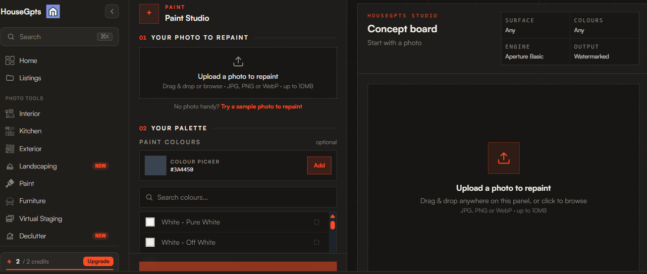Click the Colours Any setting cell
This screenshot has width=647, height=274.
[x=604, y=26]
